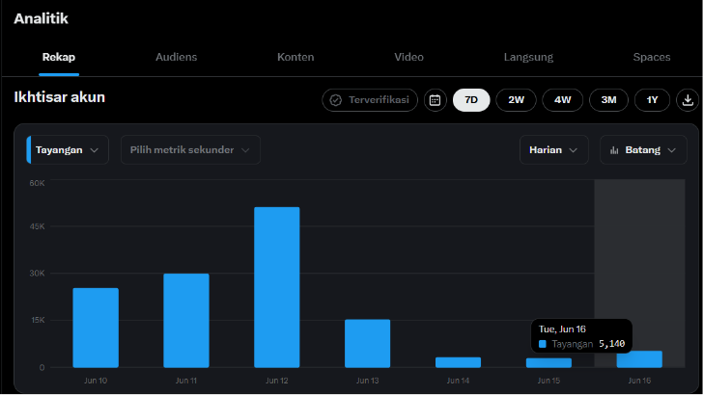Click the Jun 14 bar
Image resolution: width=703 pixels, height=395 pixels.
(x=458, y=362)
